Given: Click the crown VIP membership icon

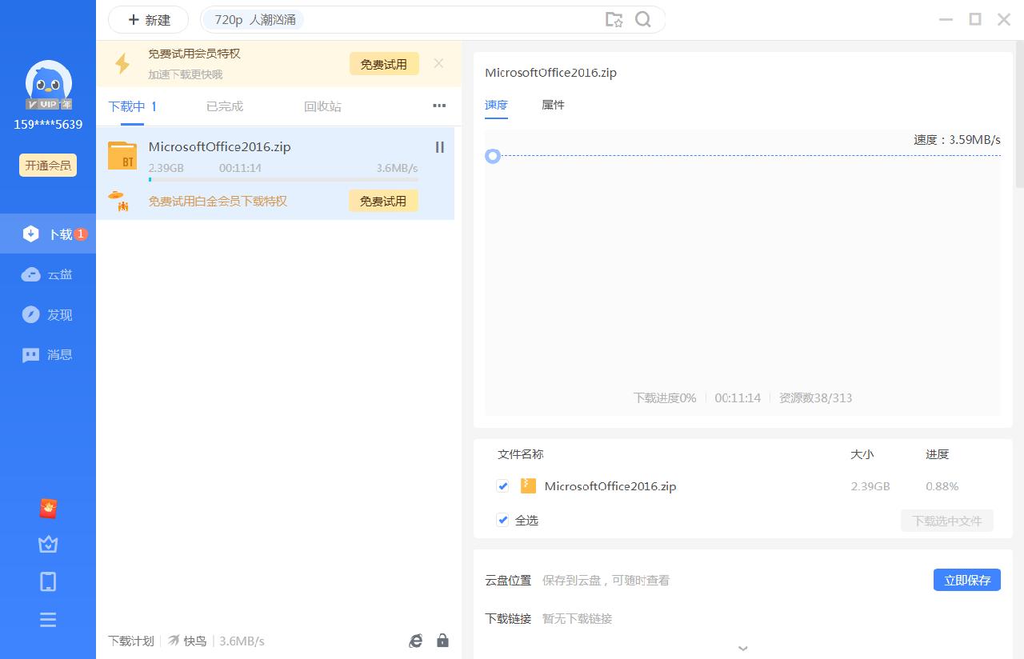Looking at the screenshot, I should point(48,544).
